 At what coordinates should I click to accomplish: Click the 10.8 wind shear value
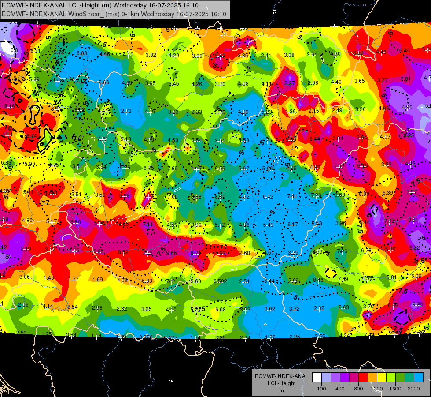pyautogui.click(x=13, y=50)
